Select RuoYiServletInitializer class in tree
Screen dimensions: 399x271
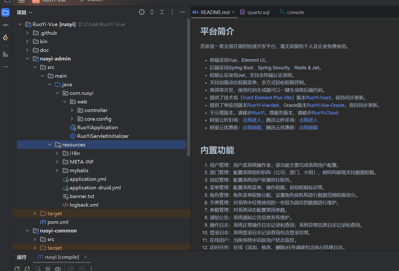[x=99, y=136]
